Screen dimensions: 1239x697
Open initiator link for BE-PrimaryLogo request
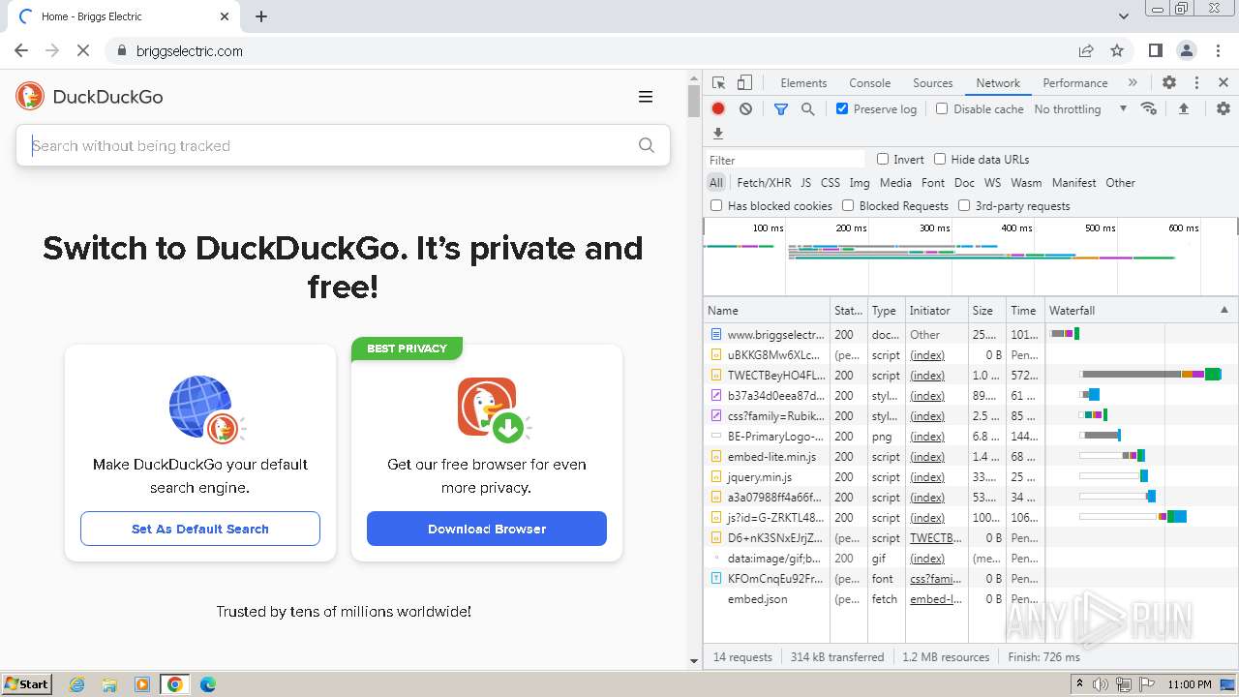click(x=927, y=437)
